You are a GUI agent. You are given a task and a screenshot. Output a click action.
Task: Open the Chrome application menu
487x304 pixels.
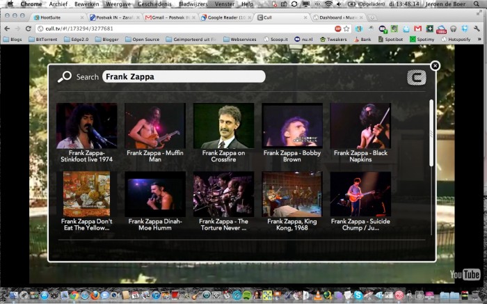pyautogui.click(x=31, y=4)
